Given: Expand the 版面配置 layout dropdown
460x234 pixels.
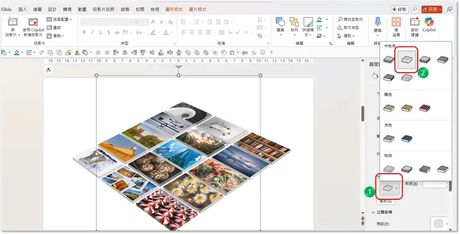Looking at the screenshot, I should [x=60, y=19].
